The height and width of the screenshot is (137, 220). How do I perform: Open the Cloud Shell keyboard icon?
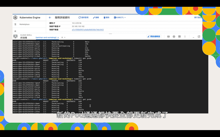click(x=168, y=37)
